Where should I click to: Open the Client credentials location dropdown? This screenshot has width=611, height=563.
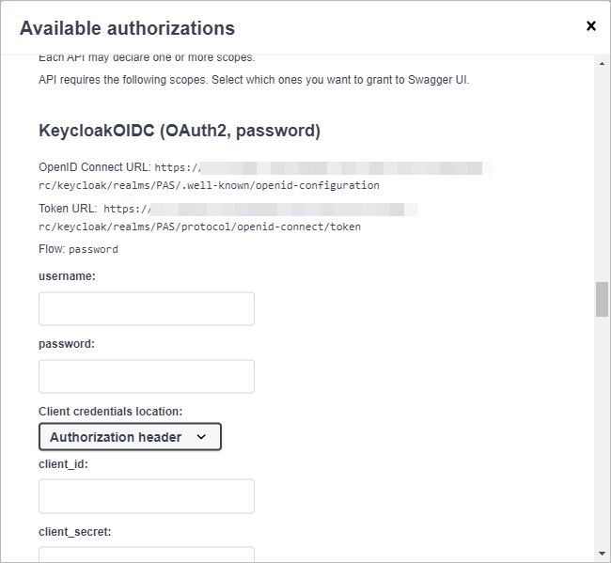tap(130, 437)
